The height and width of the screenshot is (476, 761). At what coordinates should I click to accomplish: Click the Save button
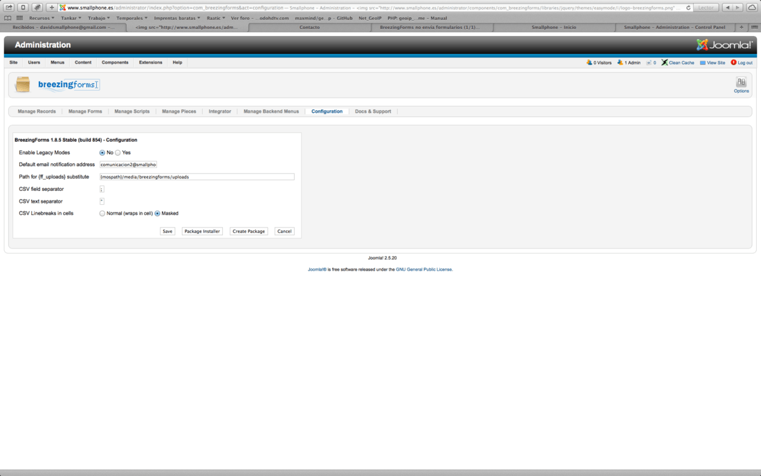pyautogui.click(x=167, y=232)
